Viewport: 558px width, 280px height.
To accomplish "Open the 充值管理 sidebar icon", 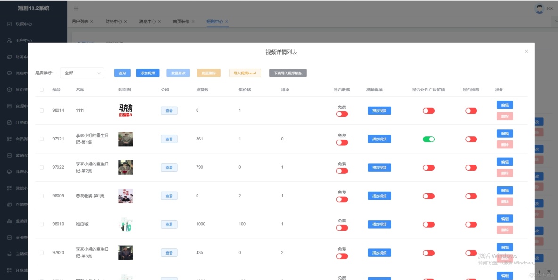I will [10, 205].
